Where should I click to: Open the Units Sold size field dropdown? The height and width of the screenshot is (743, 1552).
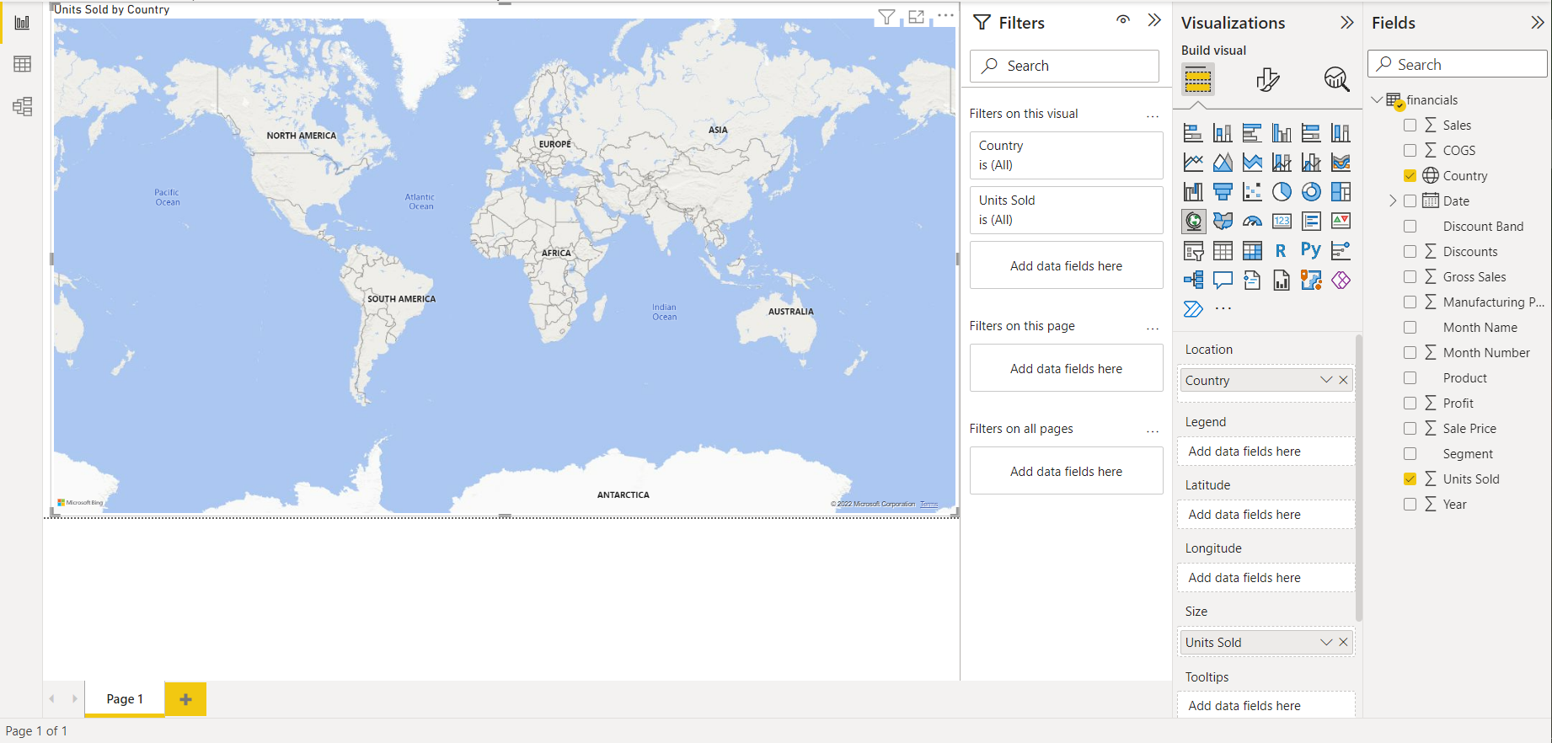1325,643
